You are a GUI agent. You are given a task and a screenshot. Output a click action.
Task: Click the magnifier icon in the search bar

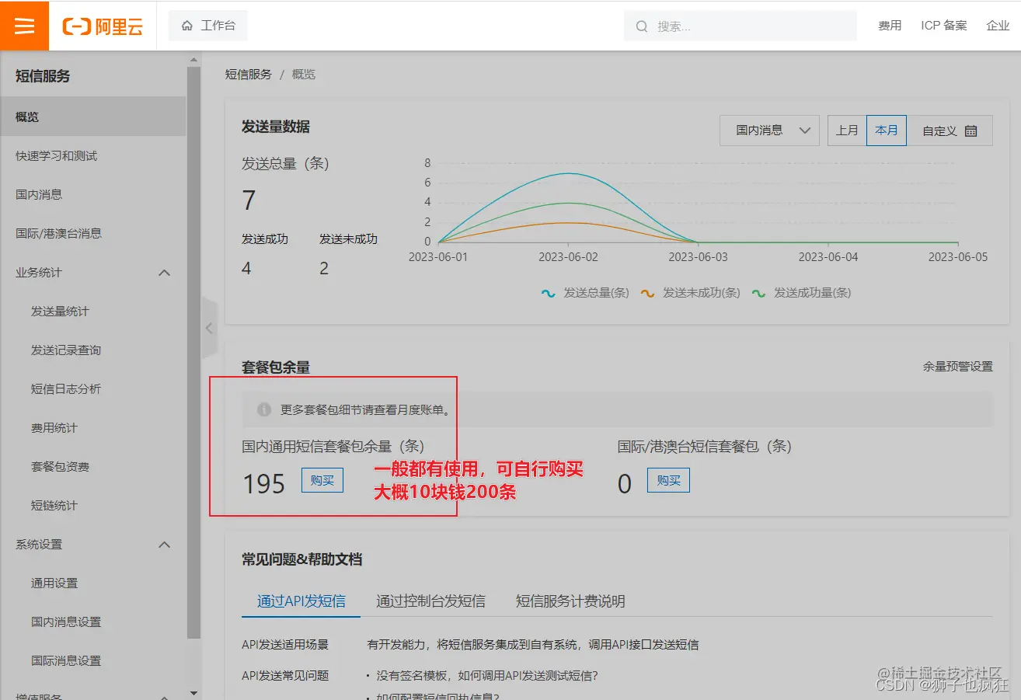642,26
